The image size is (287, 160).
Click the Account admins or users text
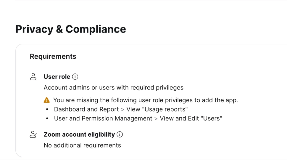point(113,88)
